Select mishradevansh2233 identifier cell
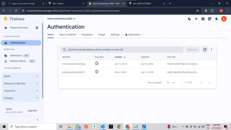 coord(74,64)
